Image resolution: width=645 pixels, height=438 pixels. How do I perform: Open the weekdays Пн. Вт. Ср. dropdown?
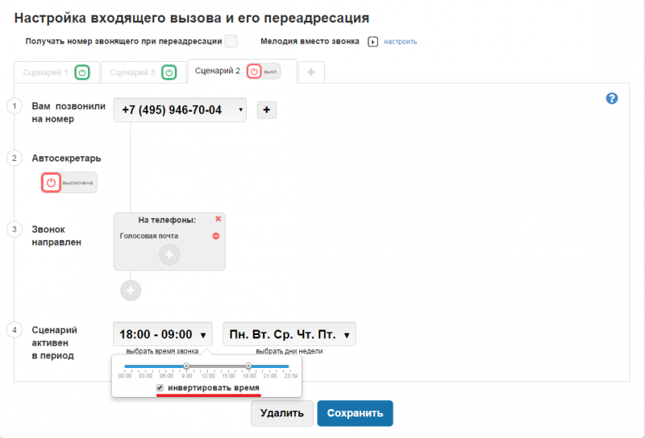coord(289,334)
